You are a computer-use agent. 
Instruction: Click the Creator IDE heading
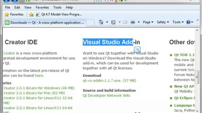click(21, 42)
